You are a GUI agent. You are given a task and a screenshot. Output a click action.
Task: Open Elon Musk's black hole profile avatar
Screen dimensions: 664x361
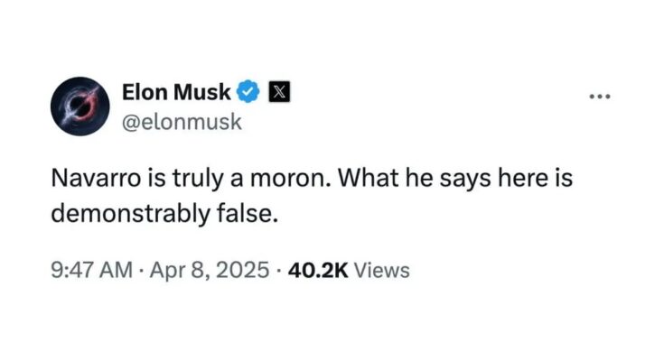(80, 106)
